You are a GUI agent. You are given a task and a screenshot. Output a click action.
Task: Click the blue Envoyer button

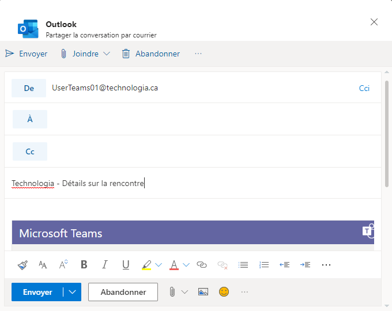click(37, 292)
